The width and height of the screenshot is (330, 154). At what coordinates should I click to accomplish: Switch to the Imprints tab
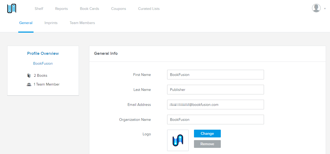coord(51,23)
